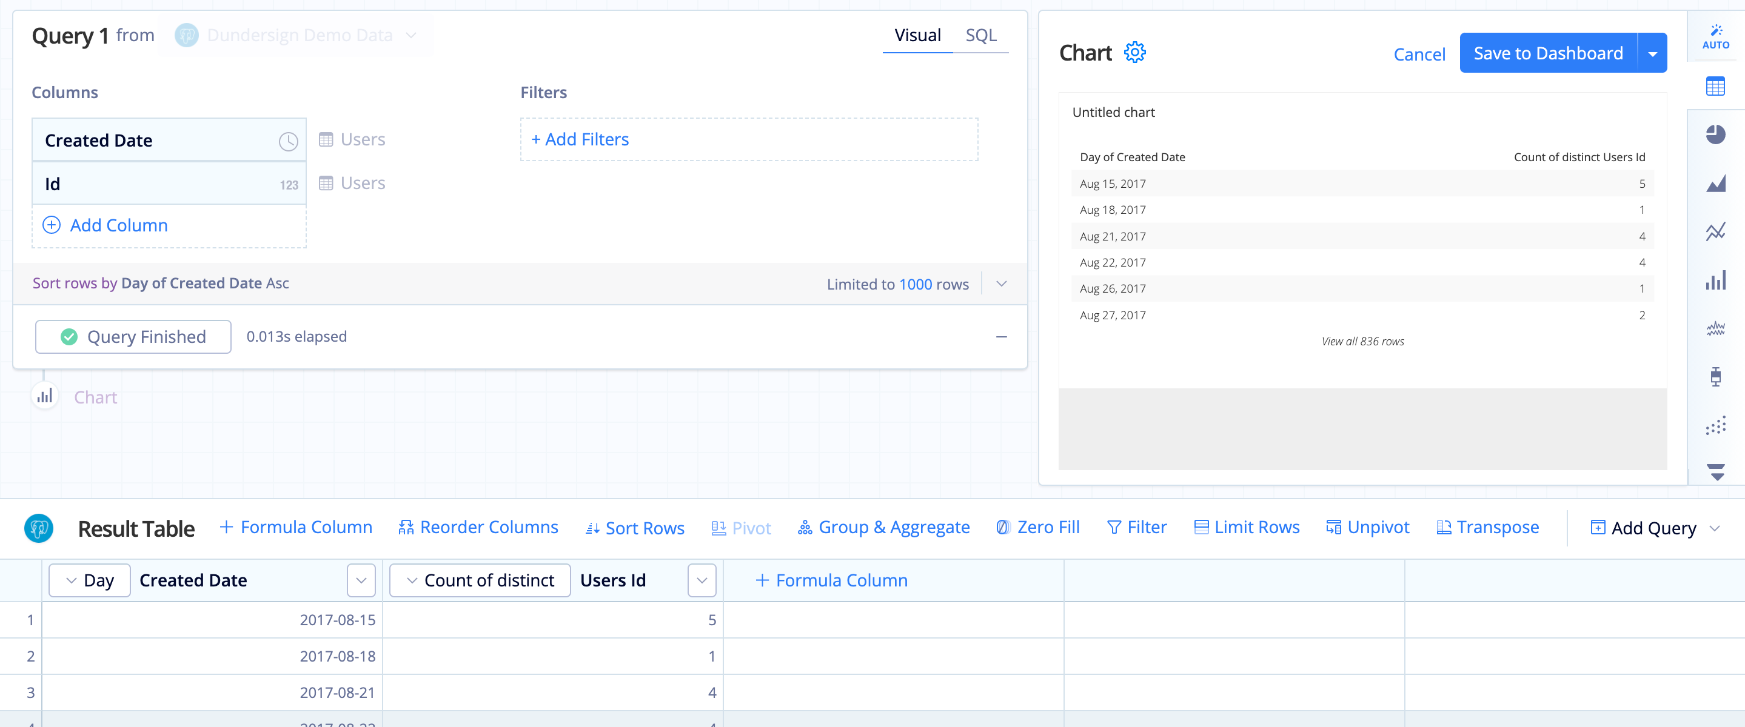Image resolution: width=1745 pixels, height=727 pixels.
Task: Select the table chart type icon
Action: point(1715,87)
